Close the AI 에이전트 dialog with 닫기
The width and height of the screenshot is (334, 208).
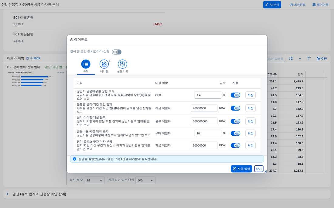(259, 169)
